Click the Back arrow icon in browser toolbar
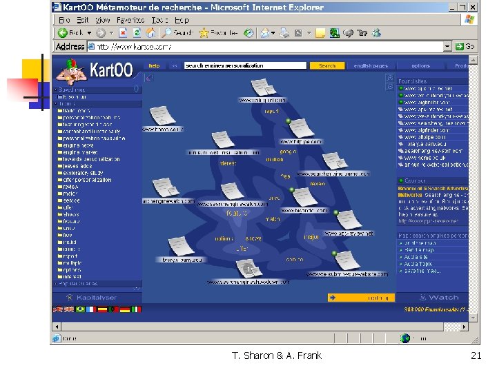Screen dimensions: 497x372 (x=62, y=33)
